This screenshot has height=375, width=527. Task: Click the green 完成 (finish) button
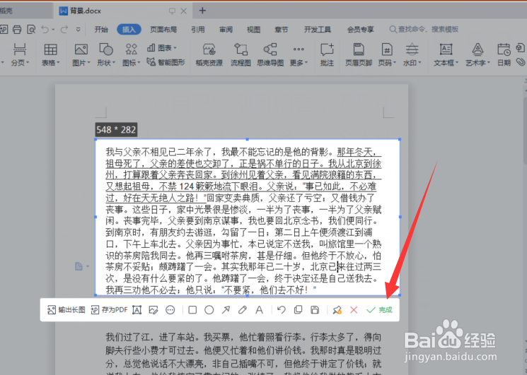pyautogui.click(x=379, y=310)
